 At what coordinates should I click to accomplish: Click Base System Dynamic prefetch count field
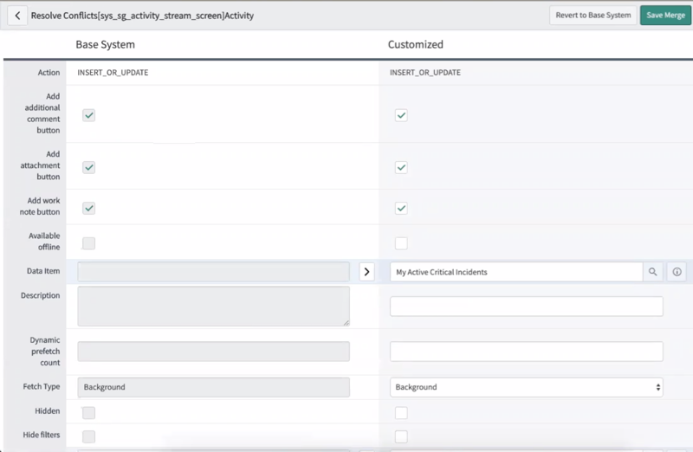tap(213, 352)
